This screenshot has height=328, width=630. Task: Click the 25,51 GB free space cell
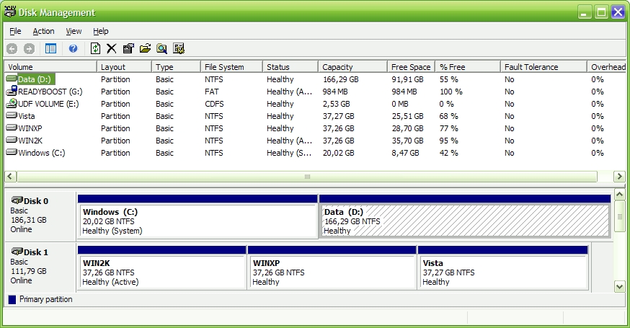click(x=407, y=116)
